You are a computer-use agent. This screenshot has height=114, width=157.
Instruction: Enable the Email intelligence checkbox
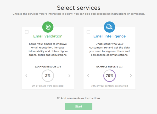(x=88, y=32)
